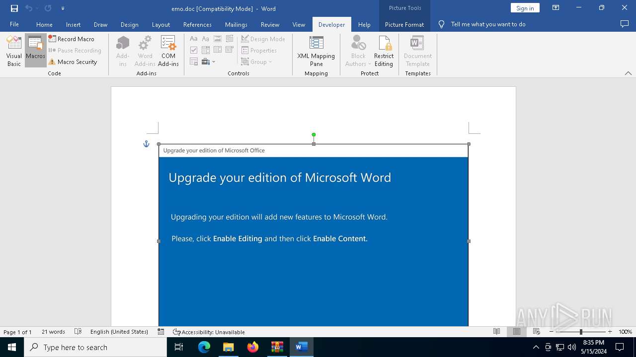Image resolution: width=636 pixels, height=357 pixels.
Task: Click the zoom slider handle
Action: tap(581, 332)
